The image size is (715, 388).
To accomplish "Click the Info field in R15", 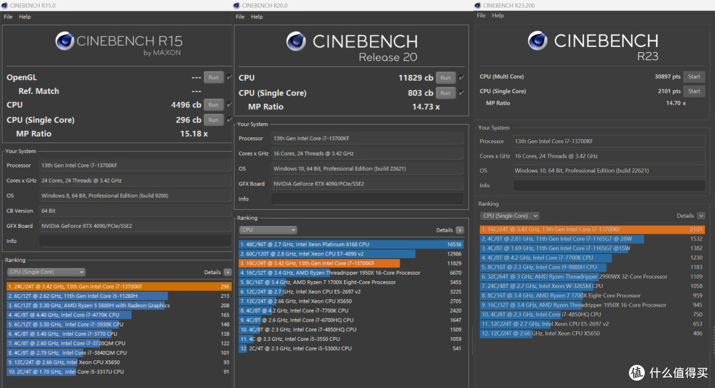I will click(x=135, y=241).
